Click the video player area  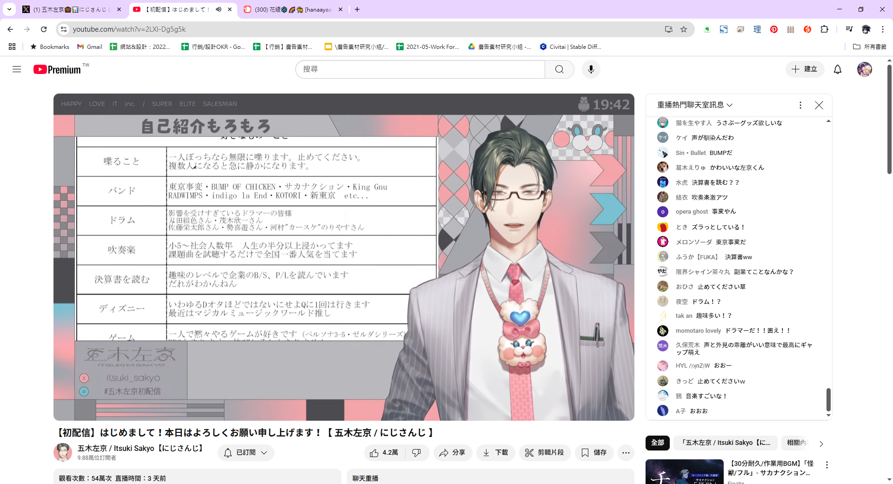coord(344,257)
